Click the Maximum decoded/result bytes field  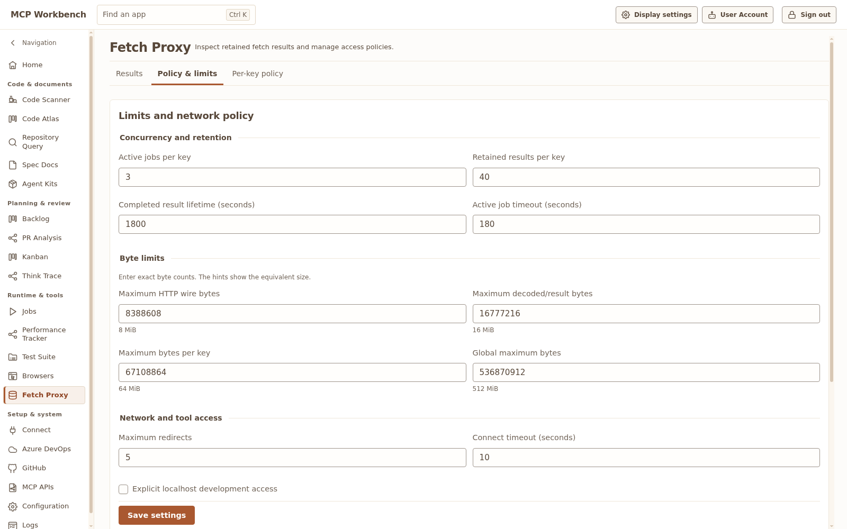[x=646, y=314]
